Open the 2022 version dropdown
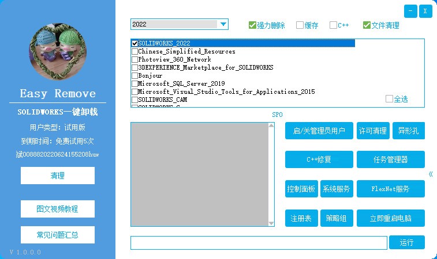437x259 pixels. [x=223, y=24]
